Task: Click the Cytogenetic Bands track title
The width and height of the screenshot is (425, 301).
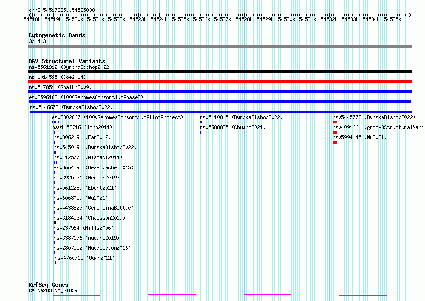Action: click(x=57, y=35)
